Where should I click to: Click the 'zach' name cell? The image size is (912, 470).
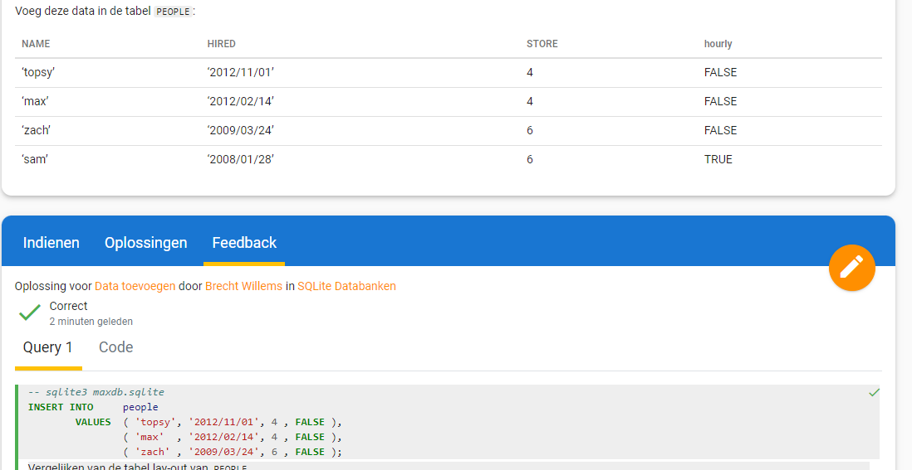click(x=36, y=131)
